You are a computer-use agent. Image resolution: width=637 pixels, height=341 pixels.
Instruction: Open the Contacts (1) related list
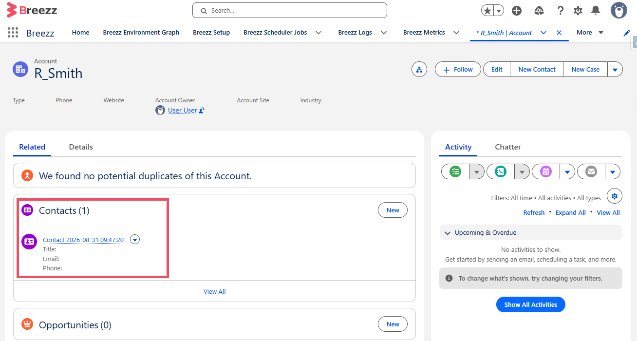point(64,210)
